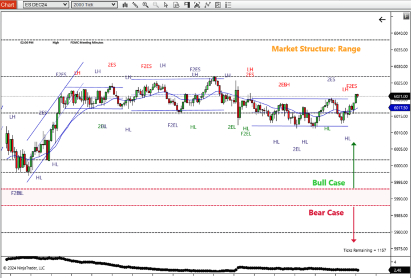Click the FOMC Meeting Minutes label
Viewport: 411px width, 278px height.
(87, 42)
